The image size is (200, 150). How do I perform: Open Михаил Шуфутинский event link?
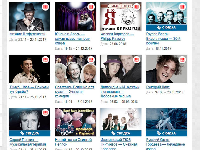tap(27, 34)
